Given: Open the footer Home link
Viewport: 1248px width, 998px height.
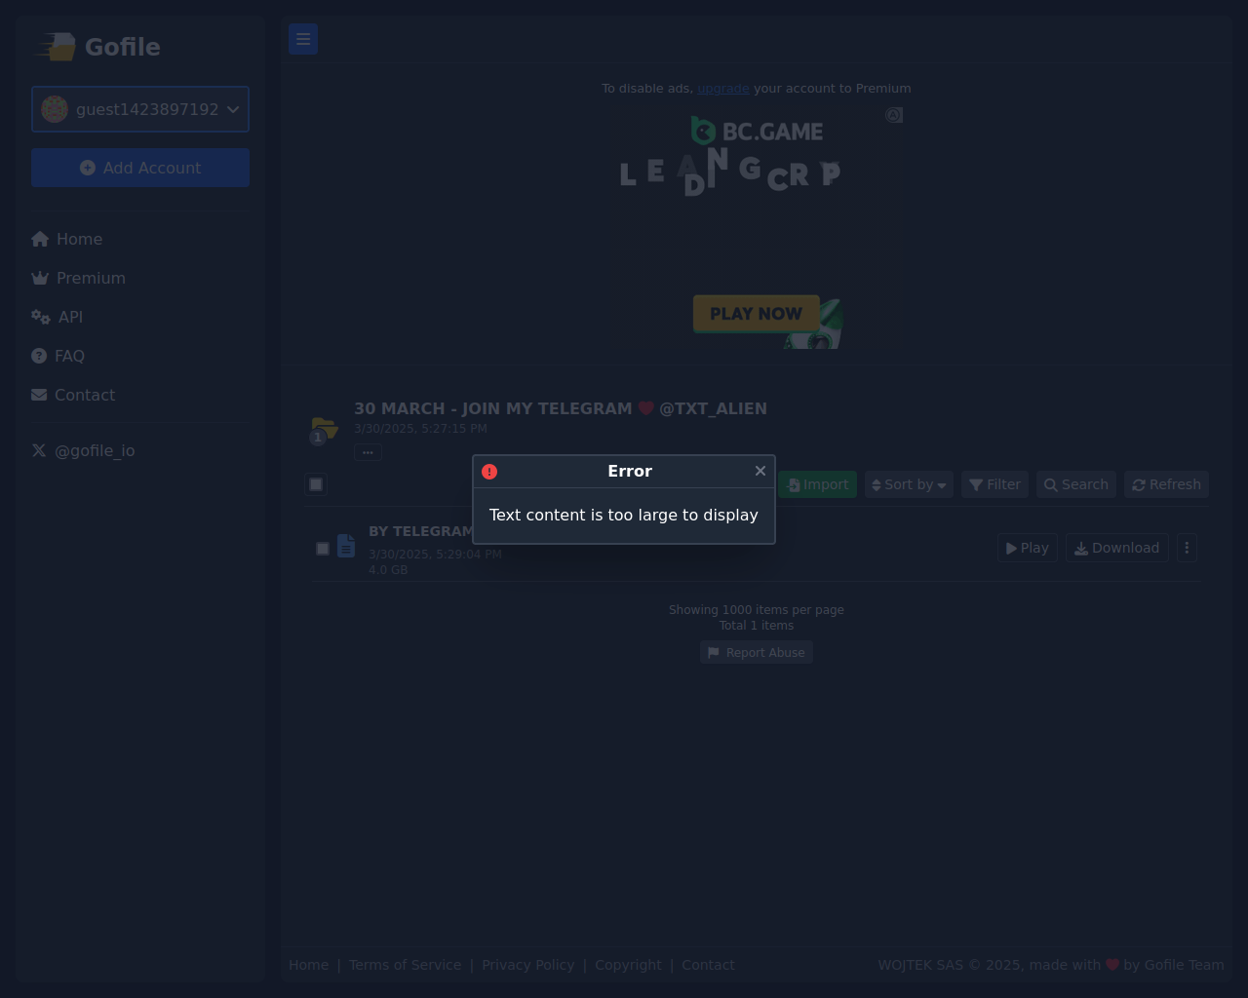Looking at the screenshot, I should [308, 965].
